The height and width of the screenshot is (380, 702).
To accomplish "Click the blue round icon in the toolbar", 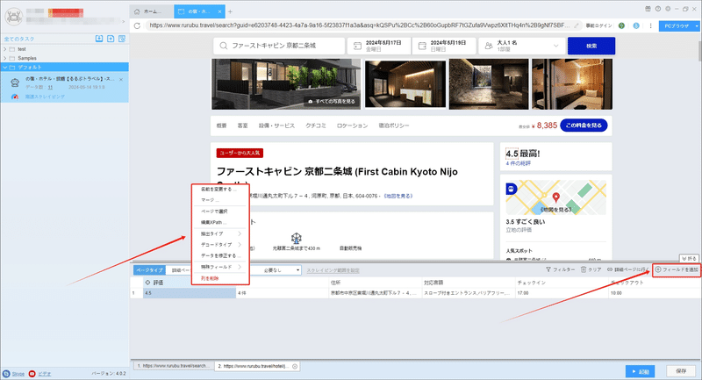I will [635, 26].
